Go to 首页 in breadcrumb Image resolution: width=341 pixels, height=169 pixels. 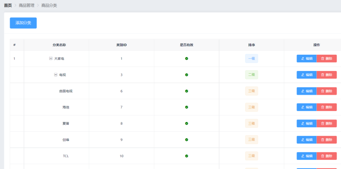tap(8, 5)
